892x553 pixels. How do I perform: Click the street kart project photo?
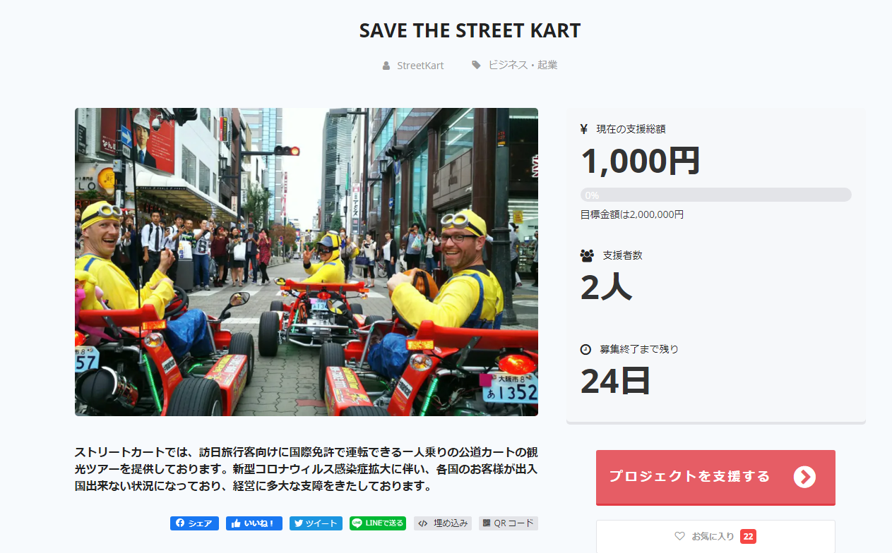pos(307,262)
